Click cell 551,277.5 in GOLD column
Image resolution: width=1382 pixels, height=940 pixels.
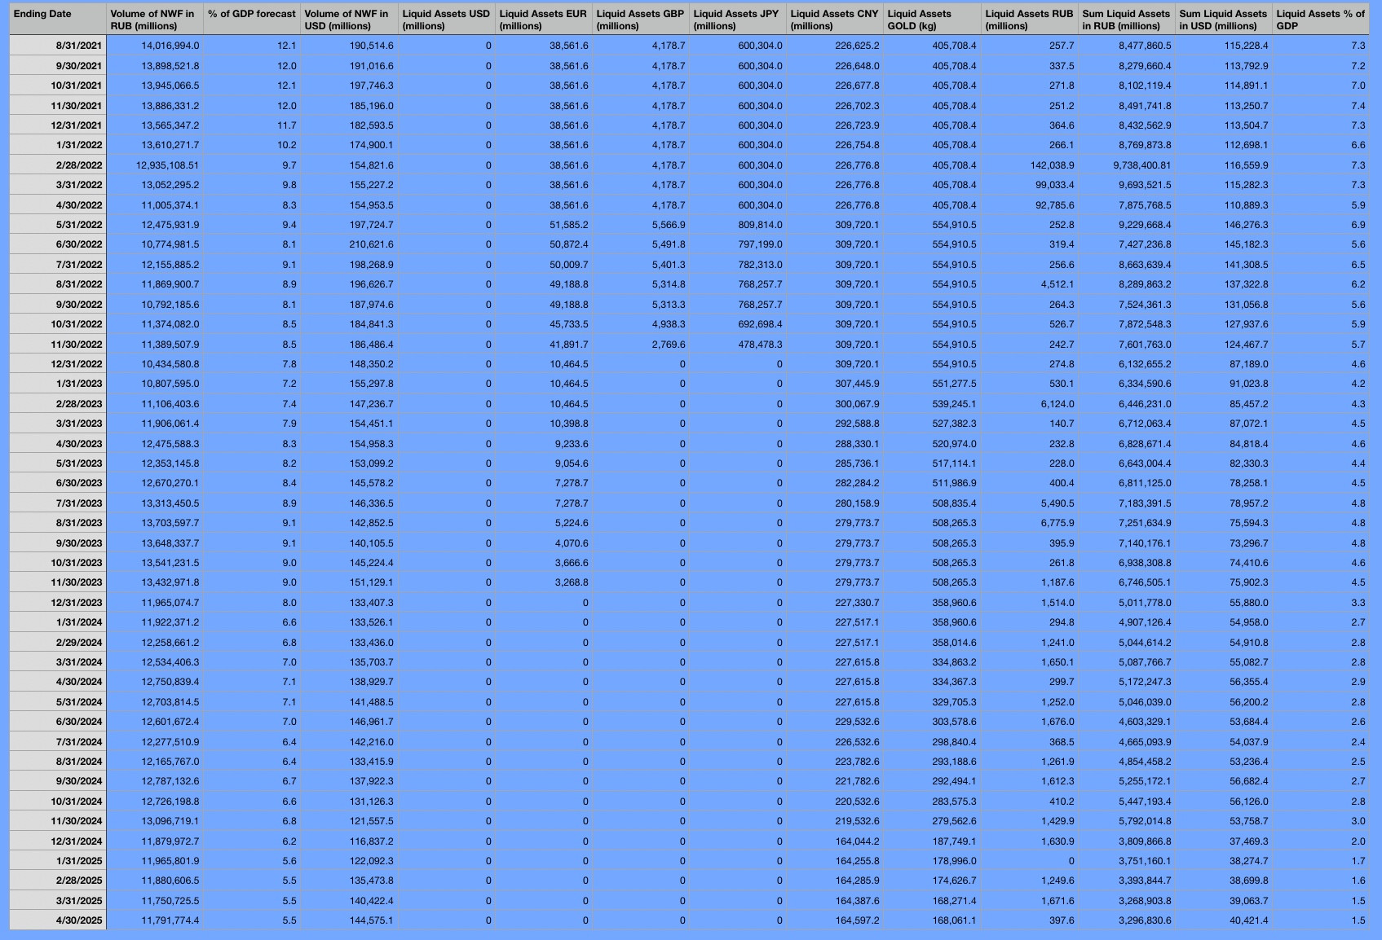(x=932, y=384)
